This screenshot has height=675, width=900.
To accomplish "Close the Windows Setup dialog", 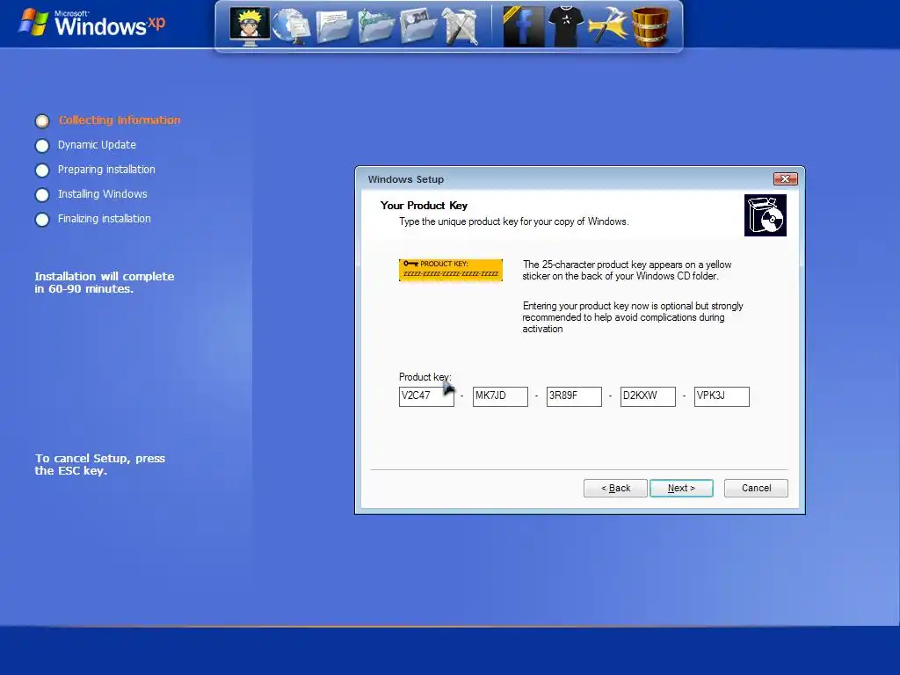I will tap(785, 179).
